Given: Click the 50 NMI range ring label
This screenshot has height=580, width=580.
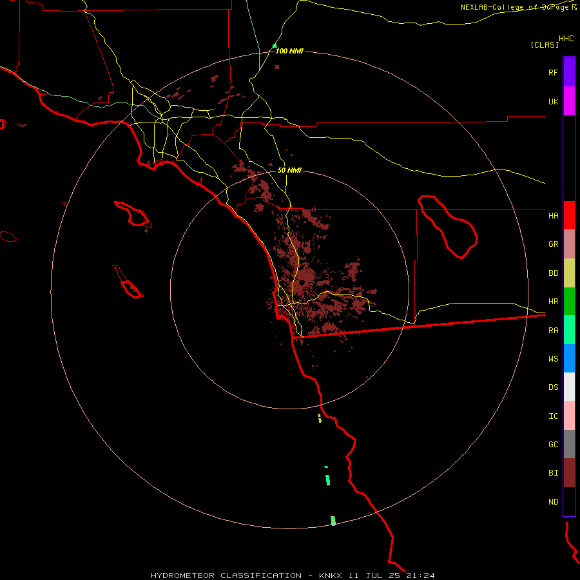Looking at the screenshot, I should coord(289,170).
